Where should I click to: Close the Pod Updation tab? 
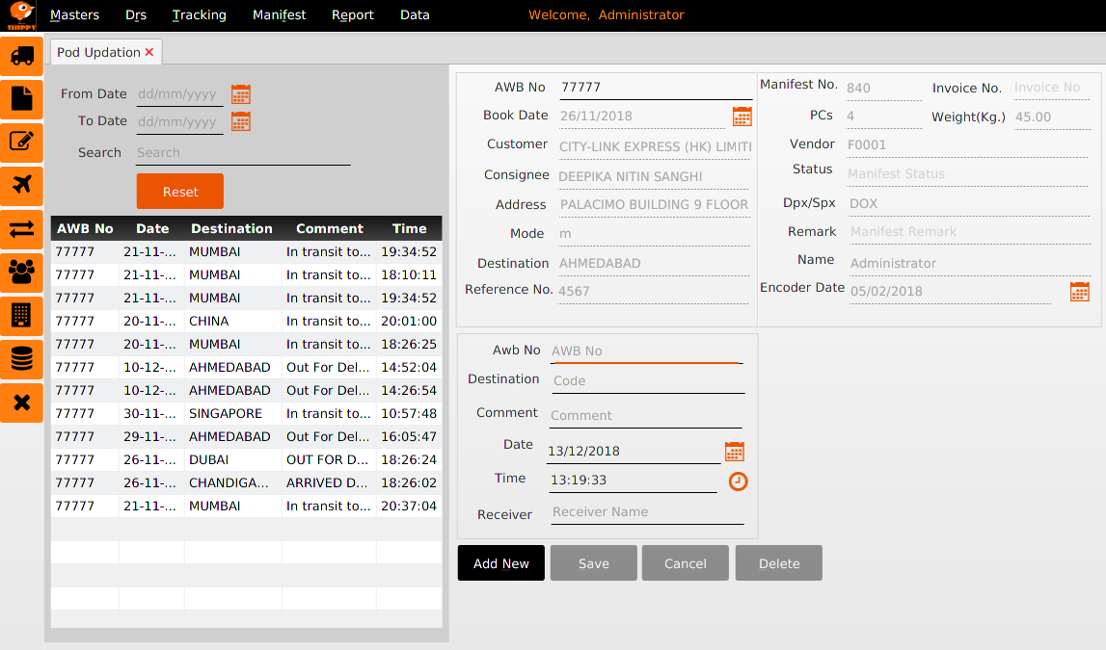coord(149,53)
